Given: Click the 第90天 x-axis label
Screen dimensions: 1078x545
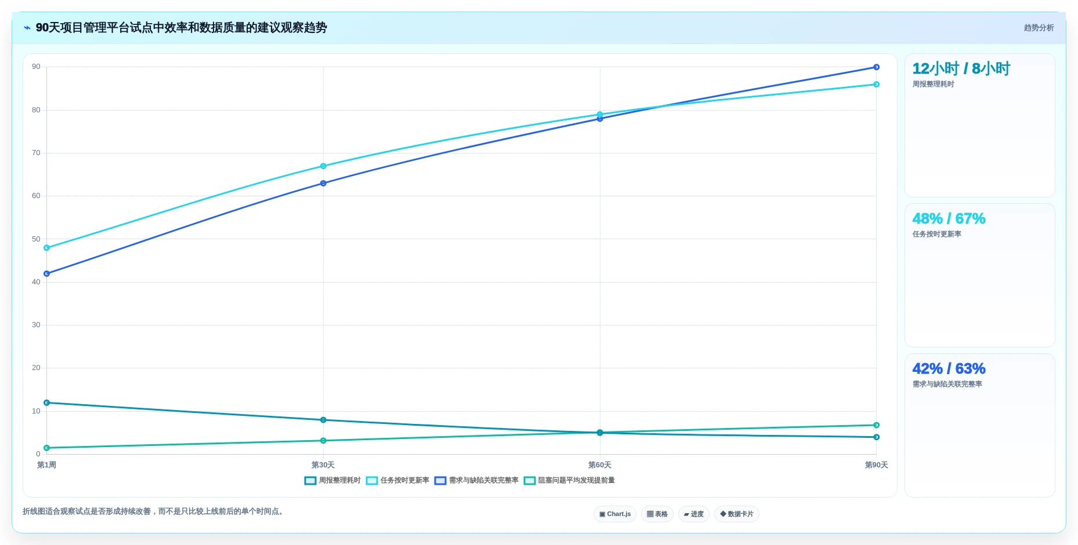Looking at the screenshot, I should click(x=876, y=465).
